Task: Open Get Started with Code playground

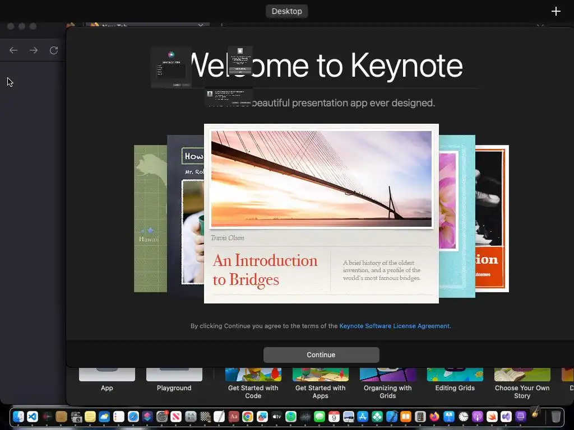Action: 253,383
